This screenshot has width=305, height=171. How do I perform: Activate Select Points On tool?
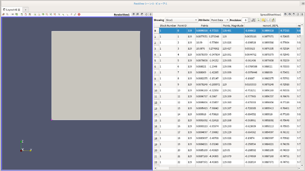(39, 14)
